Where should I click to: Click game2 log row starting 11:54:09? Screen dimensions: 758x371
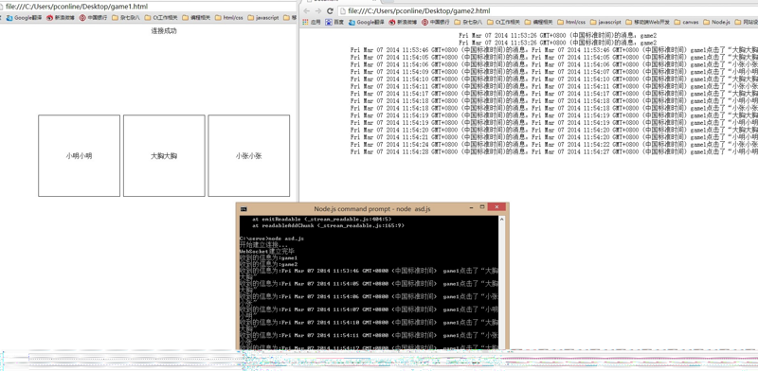point(554,72)
